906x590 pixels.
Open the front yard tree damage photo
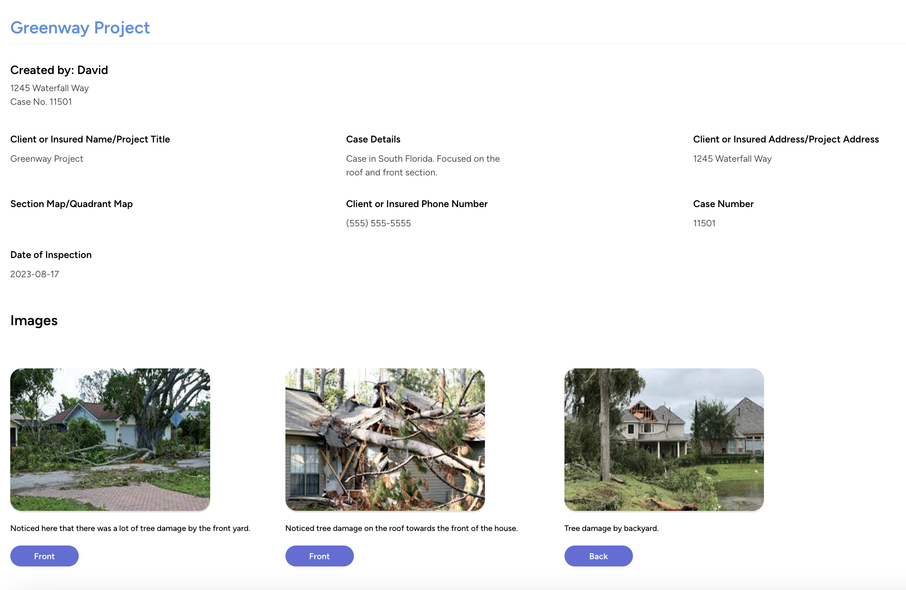[x=110, y=439]
